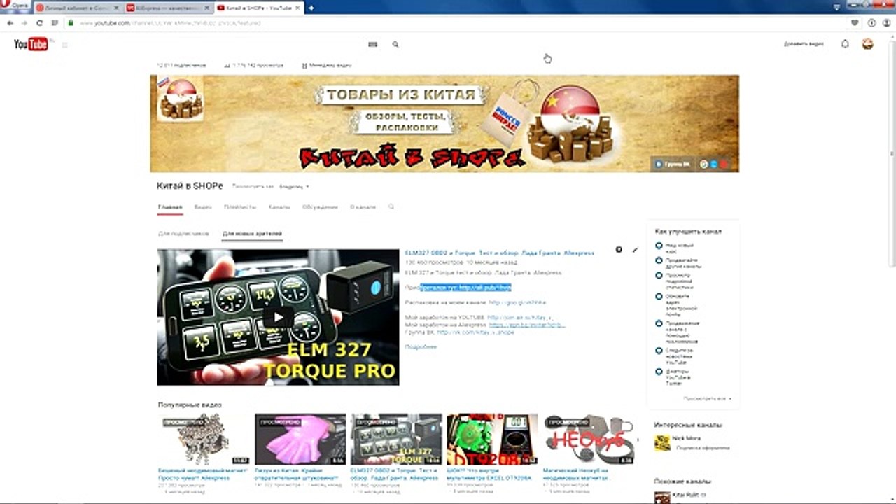The height and width of the screenshot is (504, 896).
Task: Open the DT9208A multimeter video thumbnail
Action: pyautogui.click(x=493, y=440)
